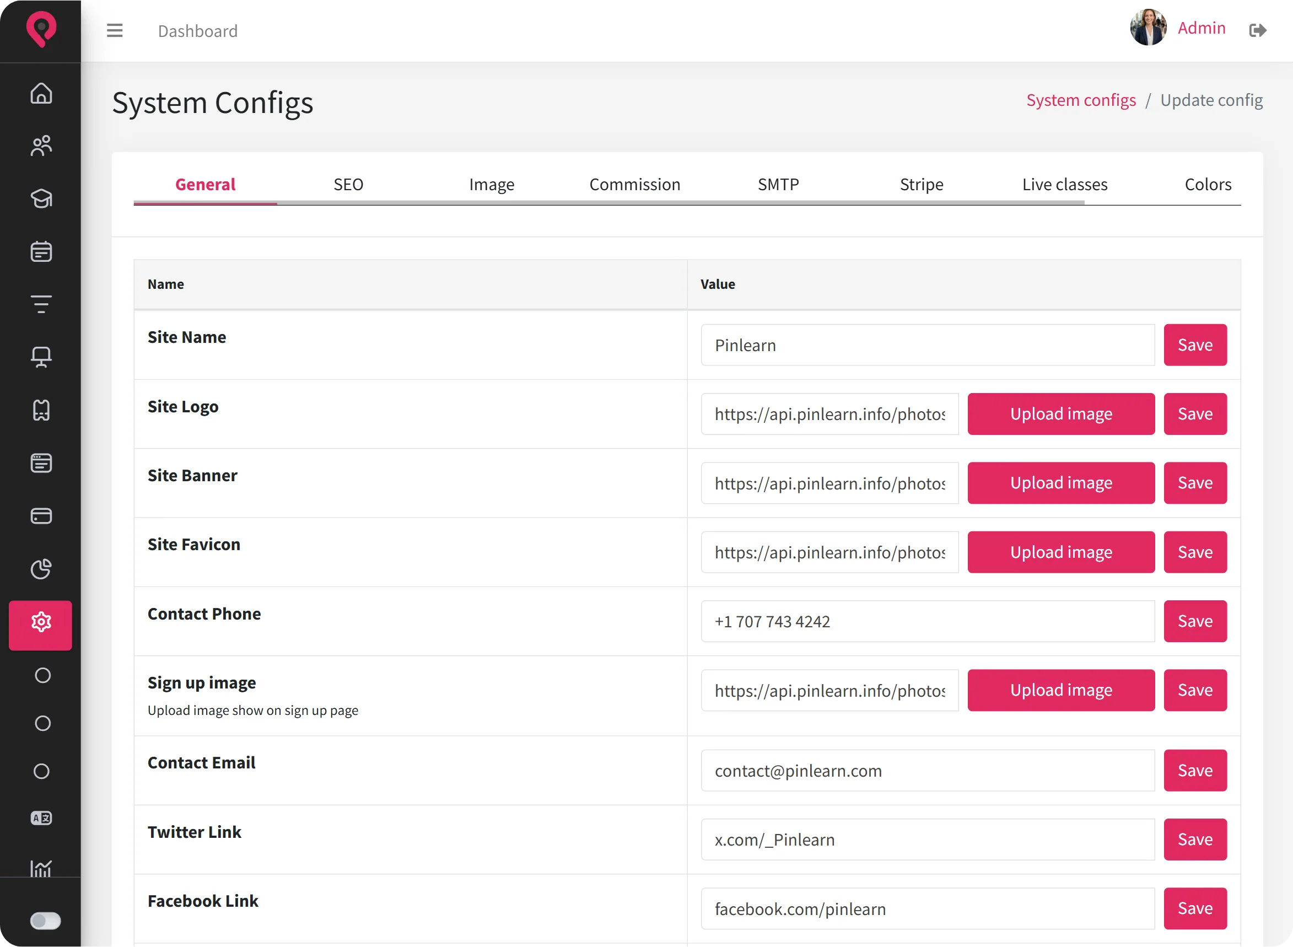Screen dimensions: 1293x947
Task: Open the browser window sidebar icon
Action: coord(41,462)
